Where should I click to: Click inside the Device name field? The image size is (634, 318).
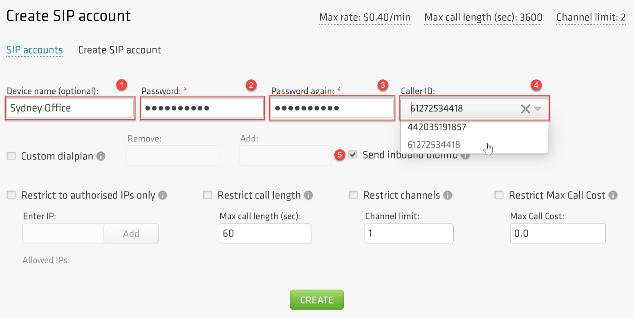[69, 108]
